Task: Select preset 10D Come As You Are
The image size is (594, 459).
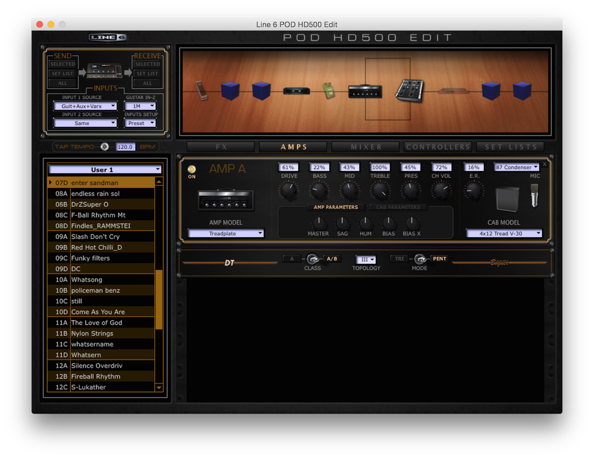Action: click(x=101, y=312)
